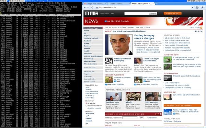Screen dimensions: 206x128
Task: Open the page menu in Chromium
Action: pyautogui.click(x=197, y=8)
